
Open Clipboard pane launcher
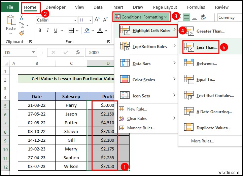pyautogui.click(x=31, y=42)
